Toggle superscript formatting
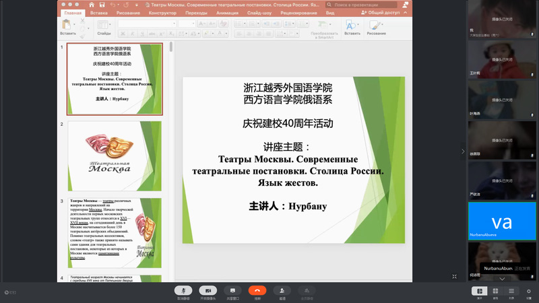The height and width of the screenshot is (303, 539). (x=162, y=33)
